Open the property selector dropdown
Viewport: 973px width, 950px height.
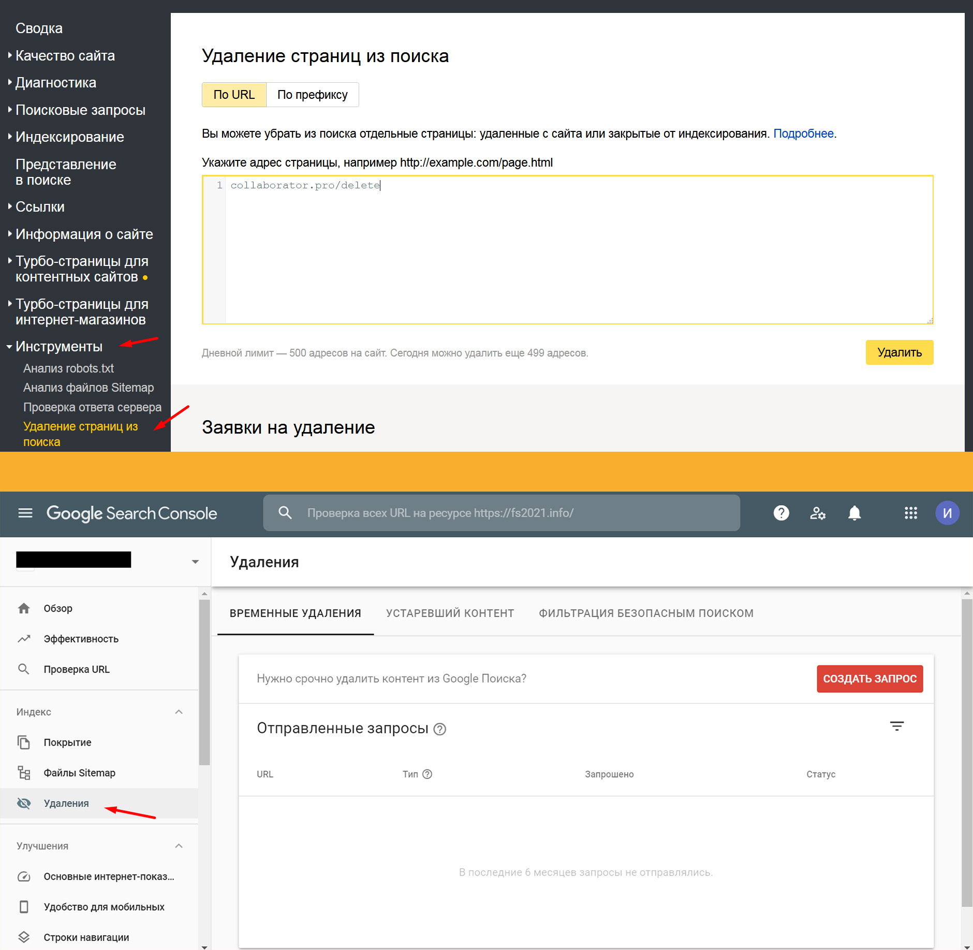pos(195,562)
